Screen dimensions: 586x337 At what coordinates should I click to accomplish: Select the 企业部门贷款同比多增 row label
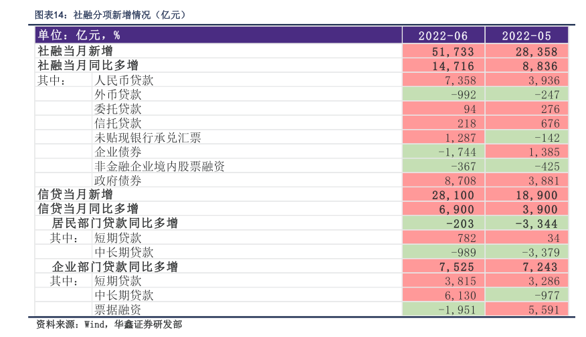tap(115, 267)
